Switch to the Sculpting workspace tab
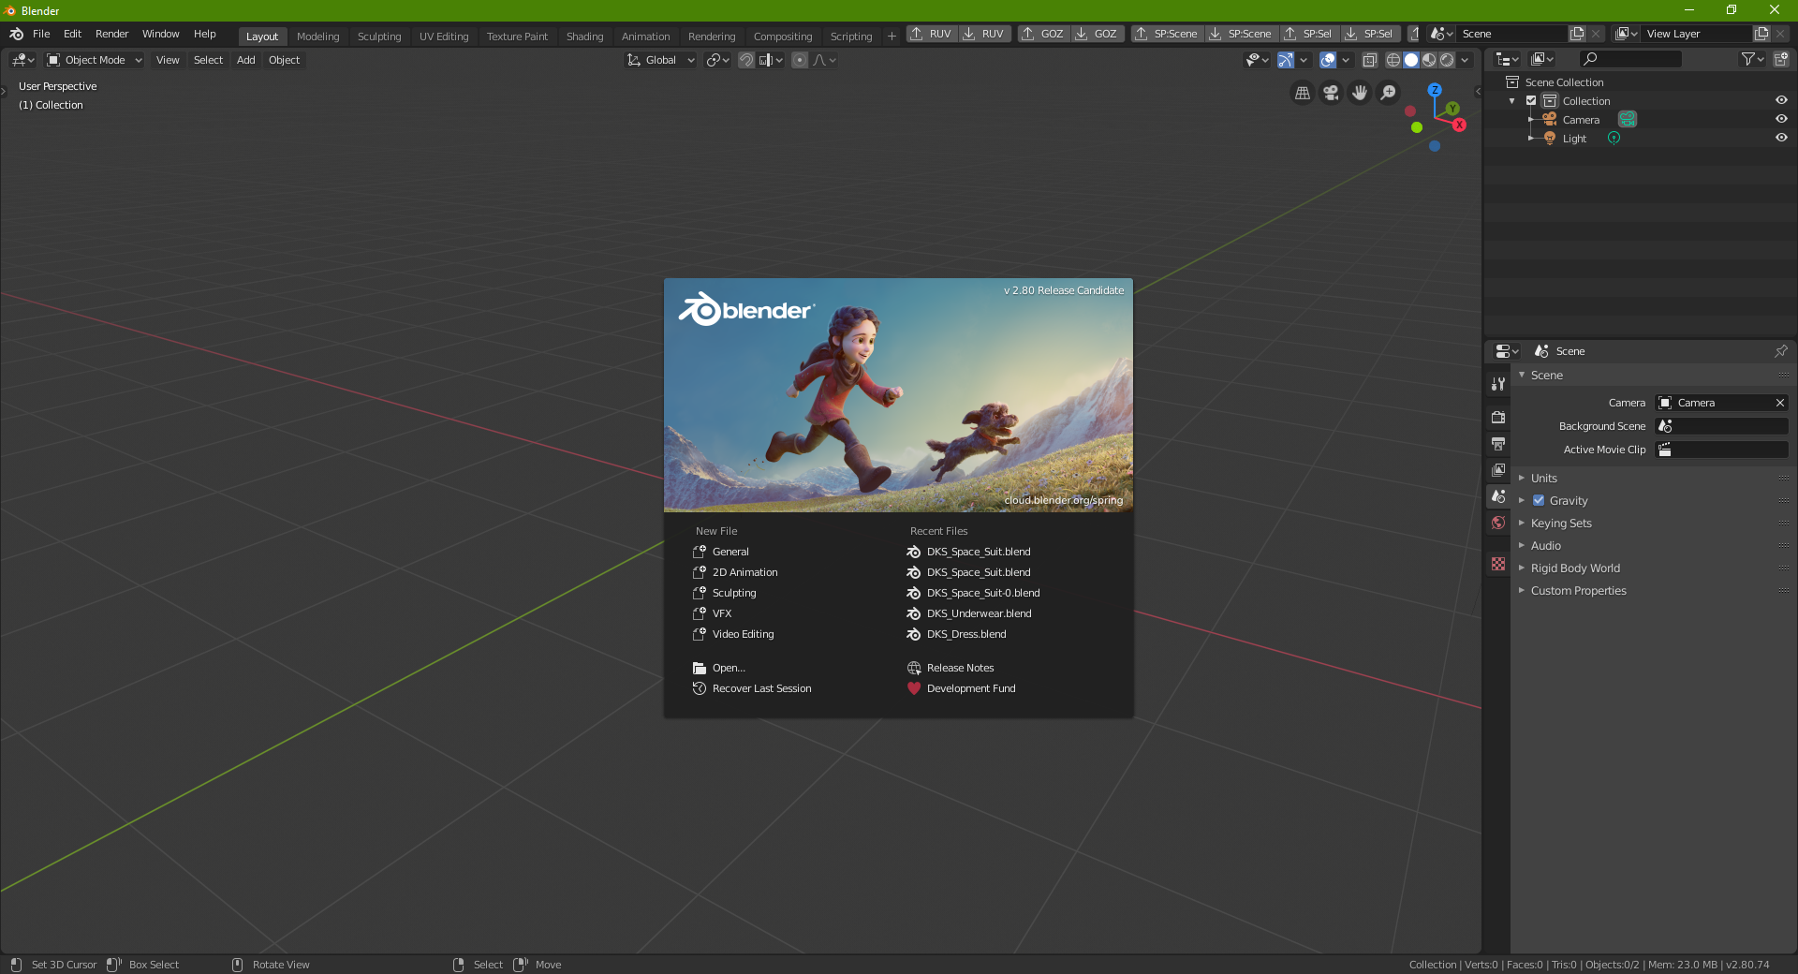Viewport: 1798px width, 974px height. click(x=379, y=37)
